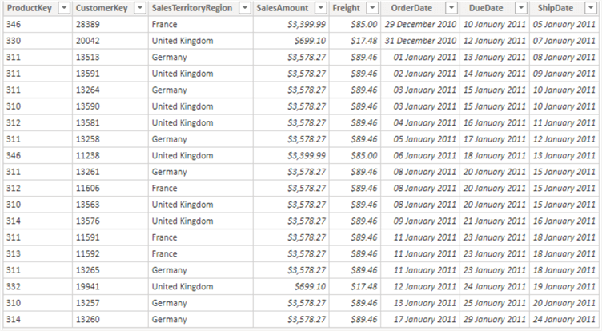Click the ProductKey cell with value 330
Screen dimensions: 602x331
pyautogui.click(x=14, y=41)
